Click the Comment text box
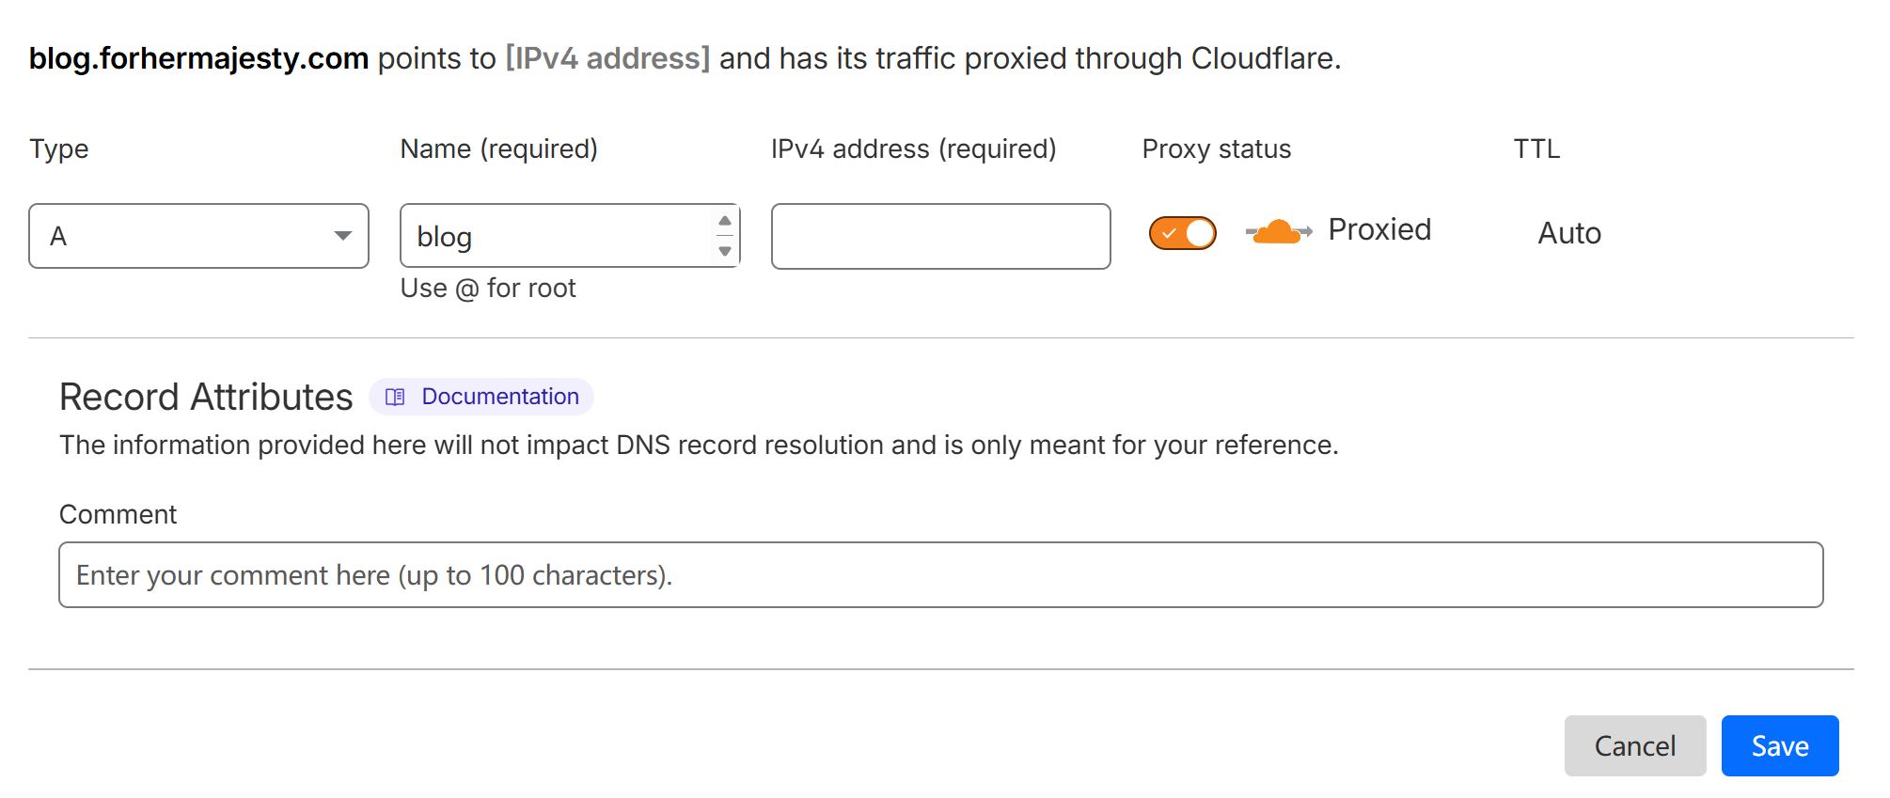 (x=940, y=574)
